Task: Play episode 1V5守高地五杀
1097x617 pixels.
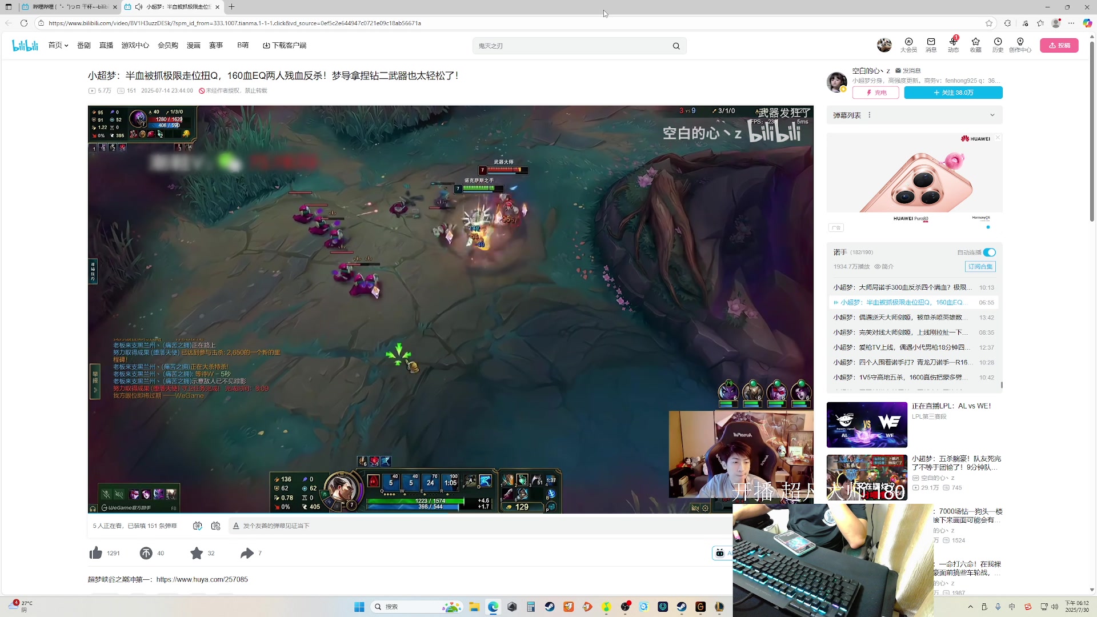Action: point(914,377)
